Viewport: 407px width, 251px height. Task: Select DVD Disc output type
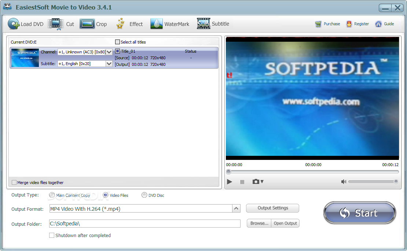(x=144, y=195)
